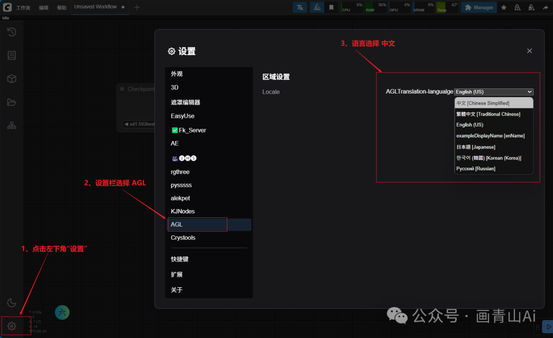Open the workflows folder sidebar icon
The width and height of the screenshot is (553, 338).
12,102
